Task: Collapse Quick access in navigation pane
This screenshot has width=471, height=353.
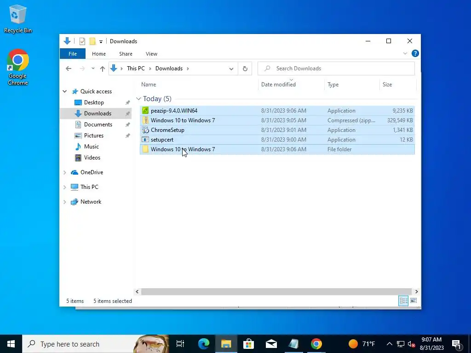Action: [x=64, y=91]
